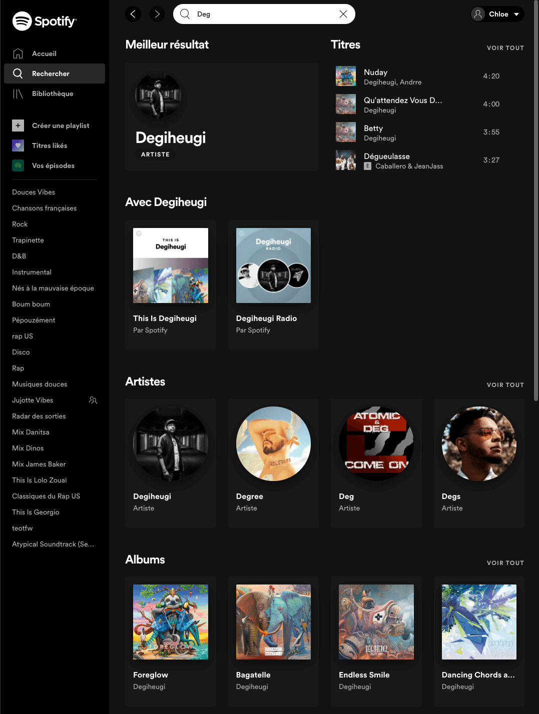Open Degiheugi artist card under Artistes
539x714 pixels.
[171, 463]
